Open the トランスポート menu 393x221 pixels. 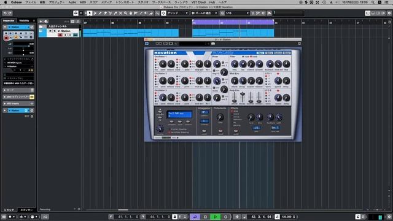coord(125,2)
